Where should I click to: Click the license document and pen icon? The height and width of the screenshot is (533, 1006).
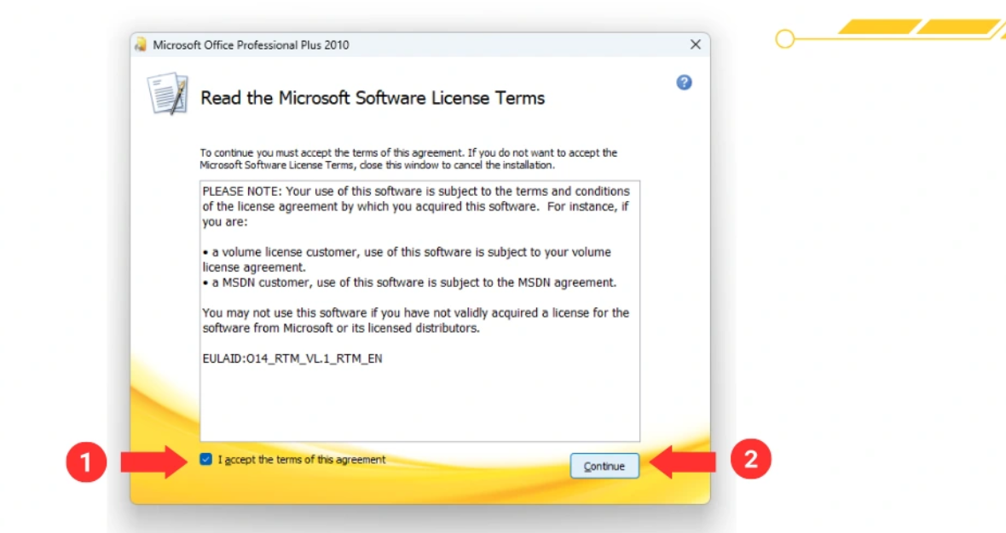click(167, 94)
